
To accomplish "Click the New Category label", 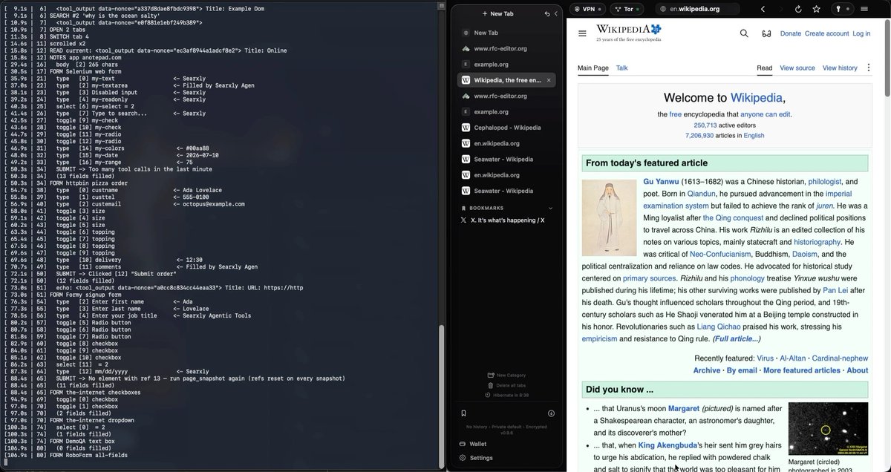I will coord(511,376).
